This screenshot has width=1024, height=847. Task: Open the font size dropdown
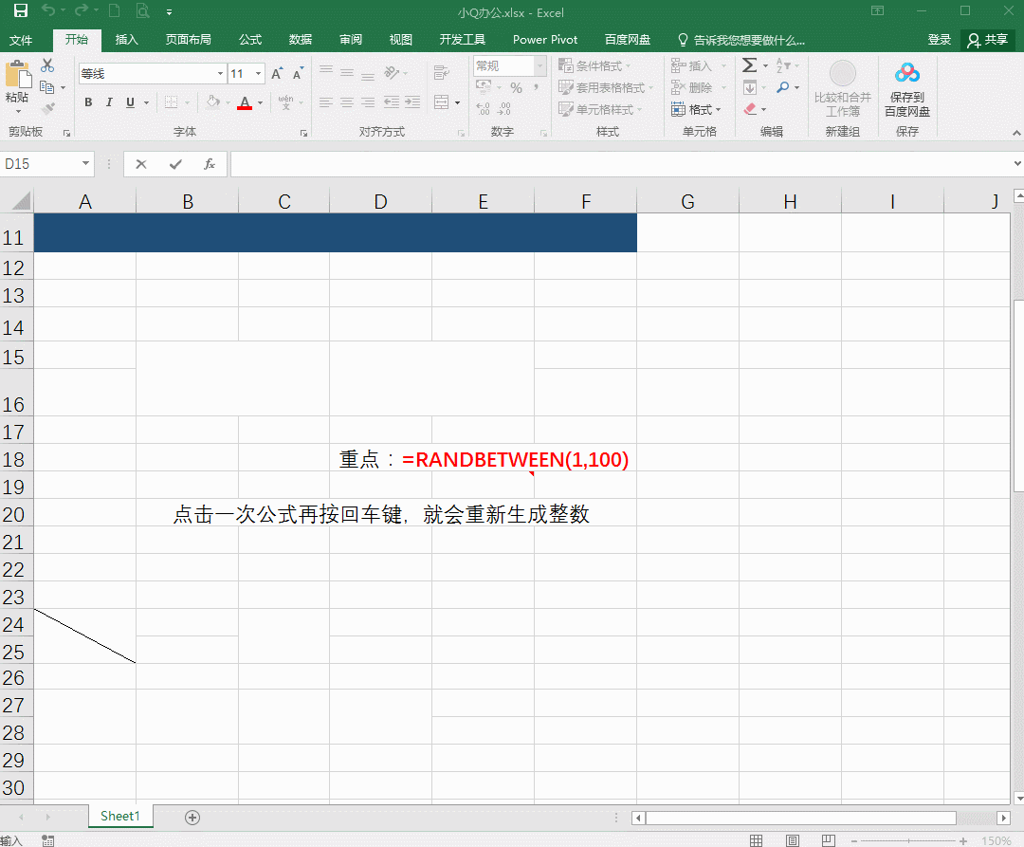click(259, 74)
